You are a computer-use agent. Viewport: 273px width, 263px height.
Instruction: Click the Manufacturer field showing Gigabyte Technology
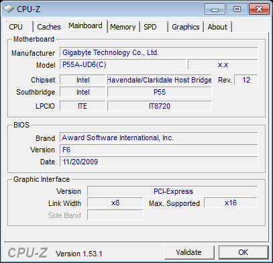tap(159, 52)
